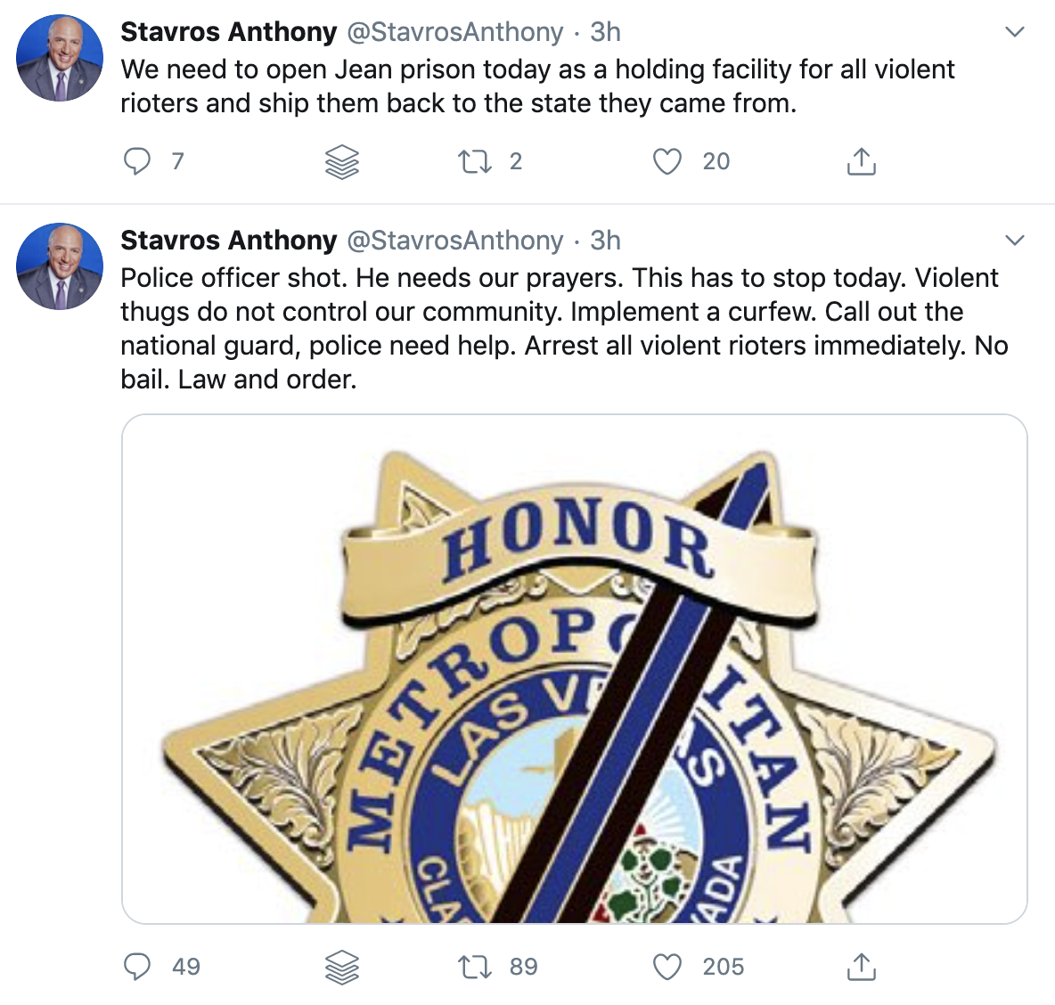The height and width of the screenshot is (1005, 1055).
Task: Retweet the police officer shot tweet
Action: [x=474, y=967]
